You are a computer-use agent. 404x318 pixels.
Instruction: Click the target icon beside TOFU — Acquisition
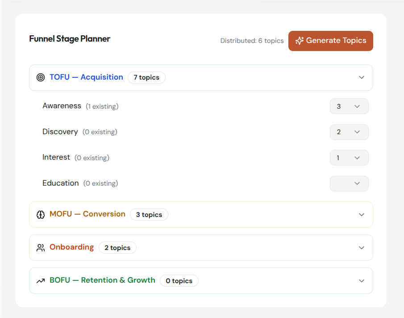point(41,77)
